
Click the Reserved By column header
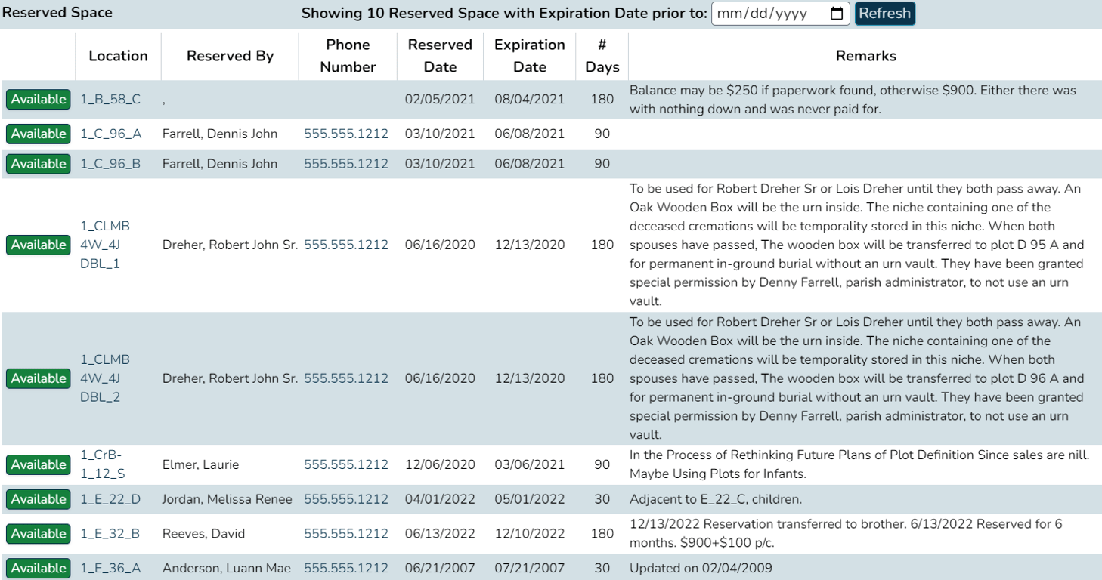[x=230, y=56]
